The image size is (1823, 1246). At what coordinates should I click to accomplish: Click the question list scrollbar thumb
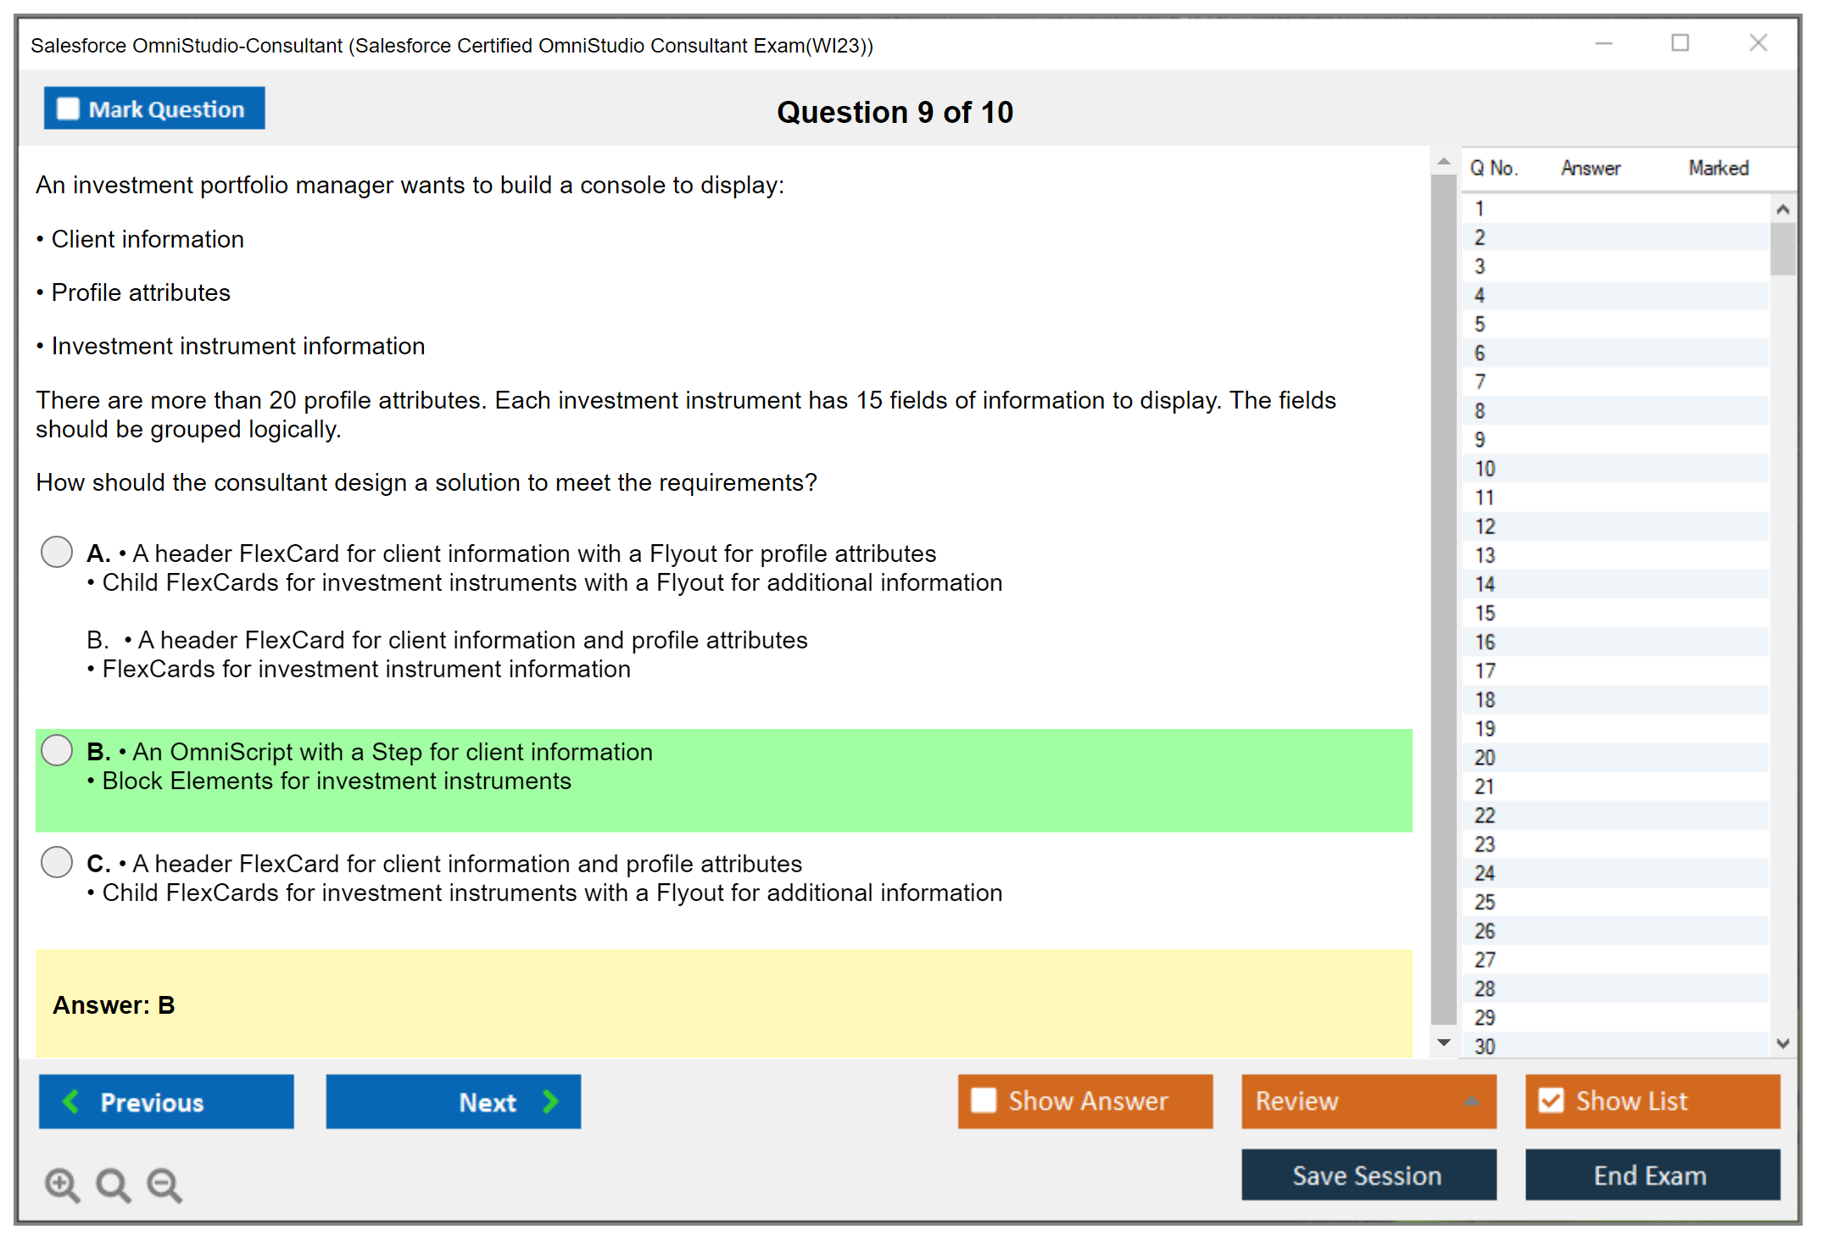coord(1782,248)
